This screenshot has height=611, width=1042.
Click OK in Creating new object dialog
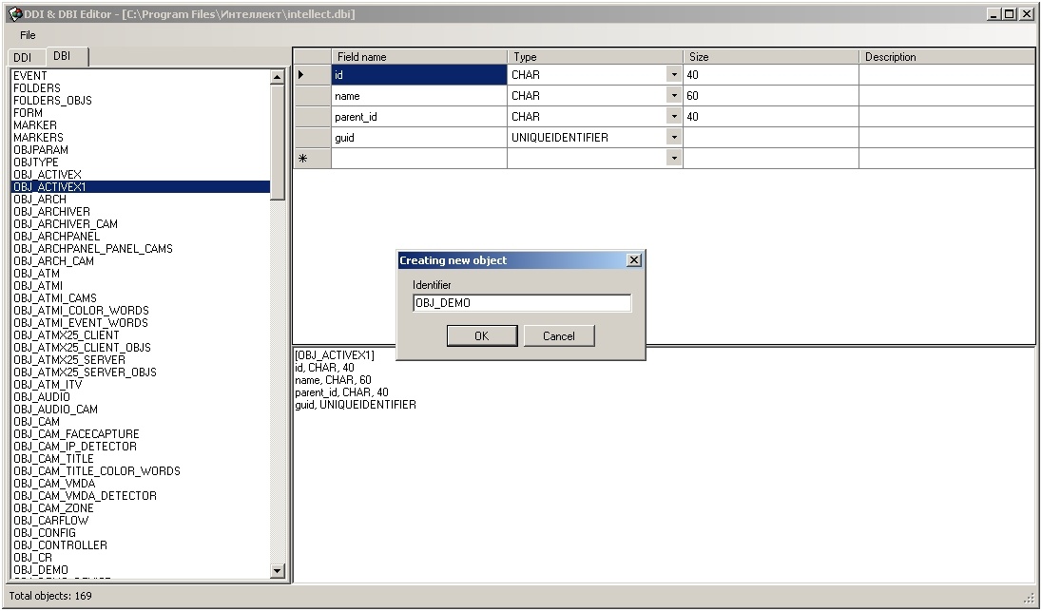point(482,336)
